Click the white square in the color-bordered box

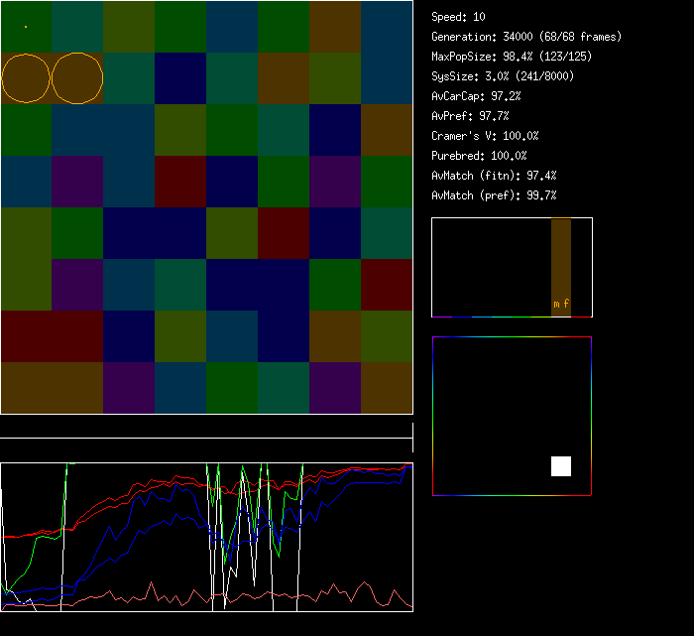(x=561, y=466)
